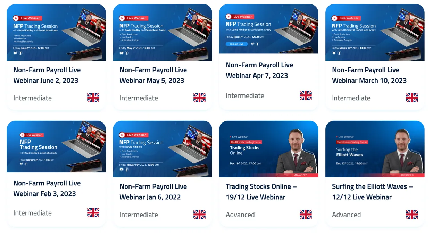Click the UK flag on March 10 webinar card

[412, 98]
